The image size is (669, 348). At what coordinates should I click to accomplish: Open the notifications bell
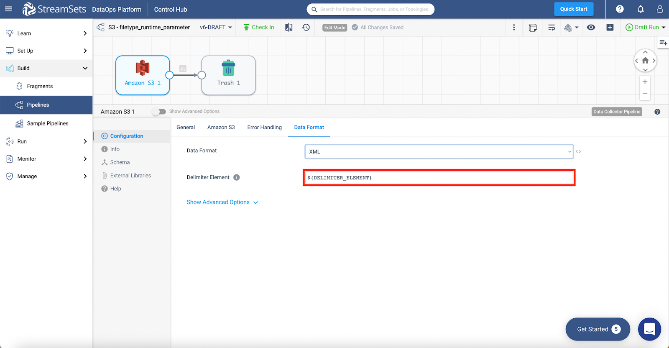tap(641, 9)
